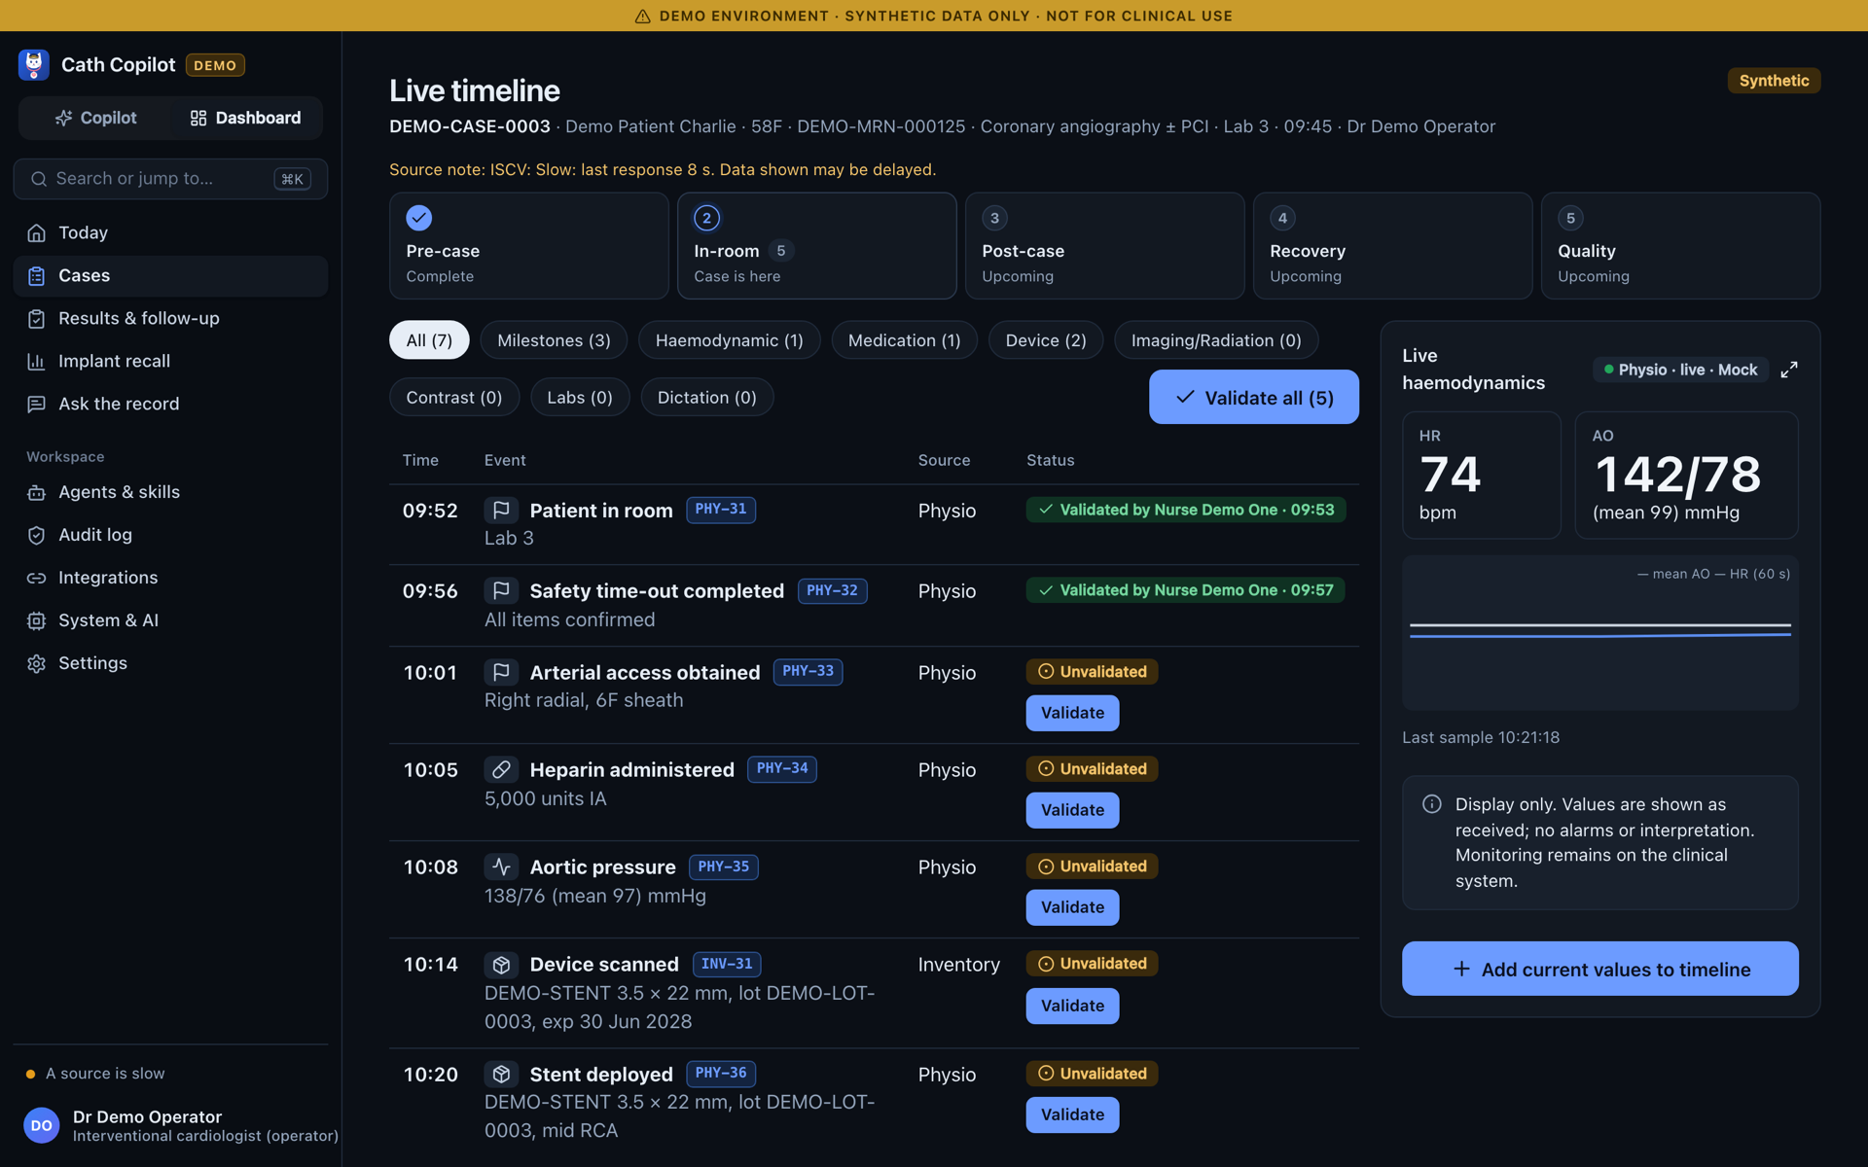Validate the Stent deployed event
The image size is (1868, 1167).
coord(1072,1114)
